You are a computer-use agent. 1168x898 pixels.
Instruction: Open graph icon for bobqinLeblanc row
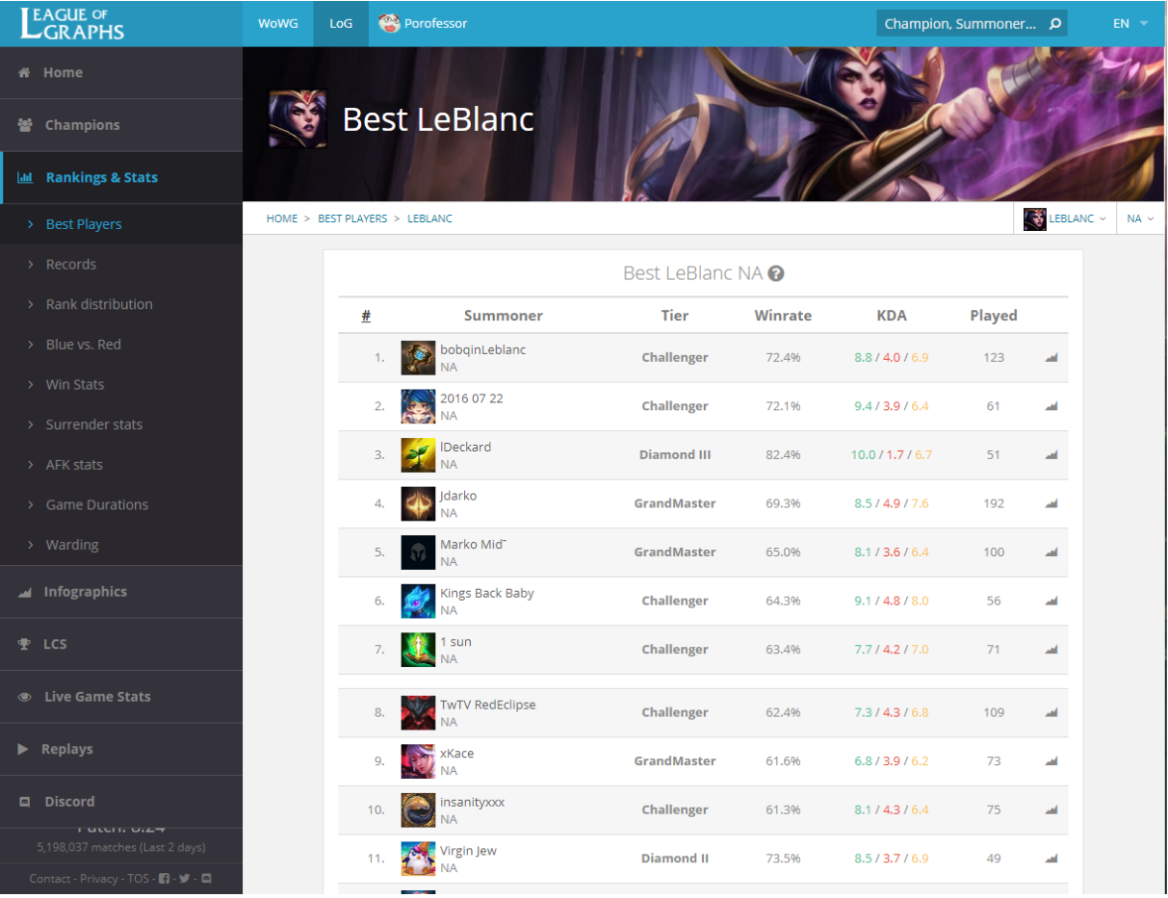point(1051,357)
